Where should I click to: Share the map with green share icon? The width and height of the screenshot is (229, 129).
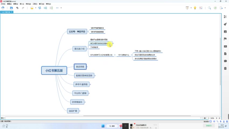point(215,8)
